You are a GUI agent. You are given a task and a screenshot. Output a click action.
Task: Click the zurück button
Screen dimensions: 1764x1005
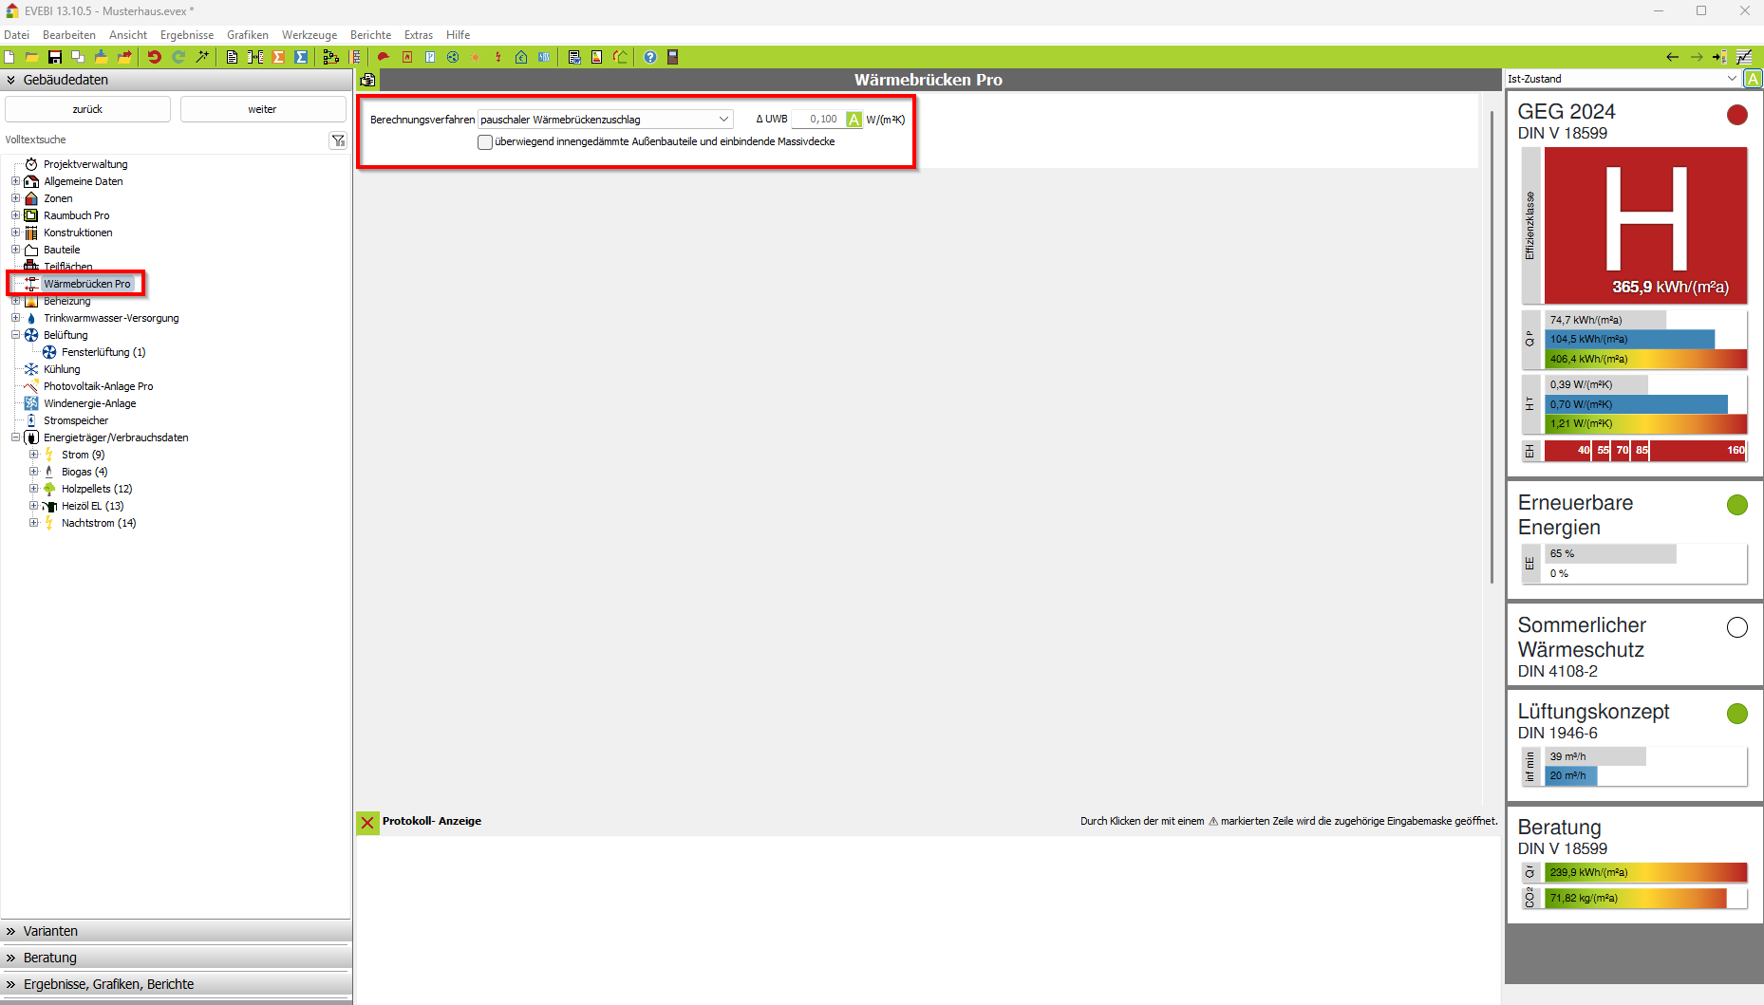click(x=87, y=109)
